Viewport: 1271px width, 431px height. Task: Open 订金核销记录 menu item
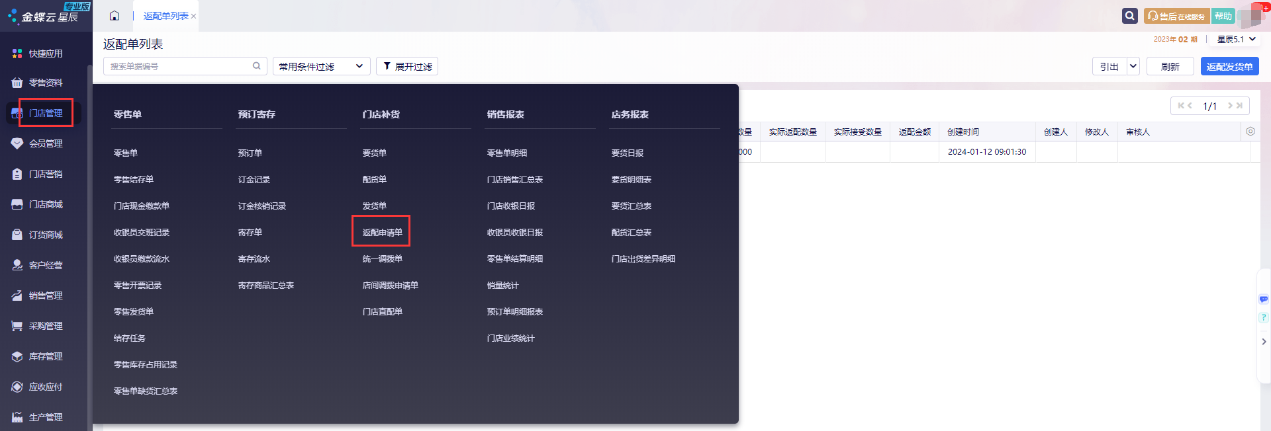tap(262, 206)
